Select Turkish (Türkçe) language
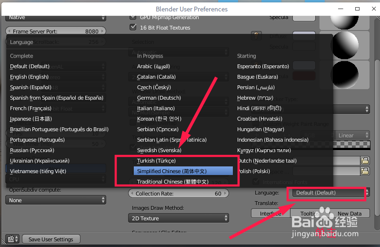This screenshot has height=247, width=380. (x=156, y=161)
